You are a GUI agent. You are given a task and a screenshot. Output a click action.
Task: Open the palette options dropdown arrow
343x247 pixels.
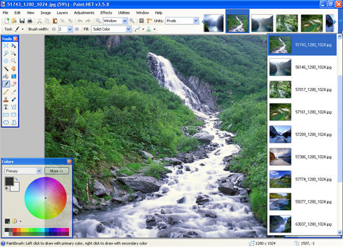click(21, 221)
